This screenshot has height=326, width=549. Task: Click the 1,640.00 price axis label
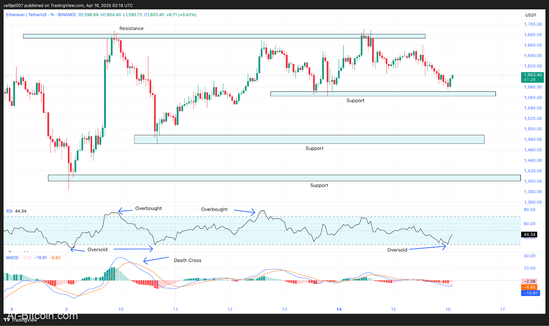tap(533, 55)
